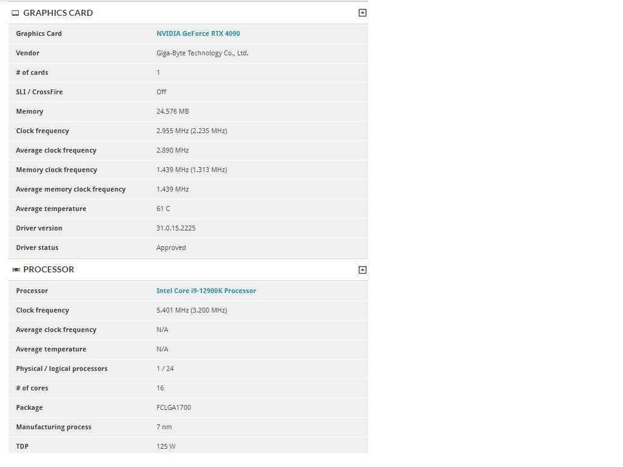Select average temperature value 61 C

pyautogui.click(x=163, y=209)
